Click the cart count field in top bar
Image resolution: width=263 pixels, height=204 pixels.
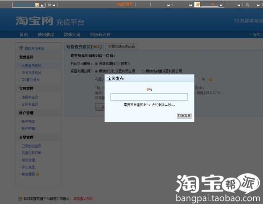[210, 4]
